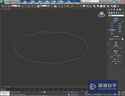Click Bind to Space Warp tool
This screenshot has height=96, width=125.
click(x=8, y=6)
